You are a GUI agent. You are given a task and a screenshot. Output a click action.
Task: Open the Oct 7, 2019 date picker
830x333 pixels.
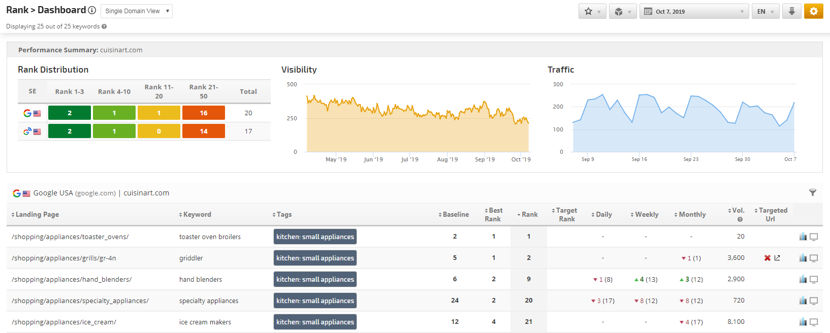[694, 11]
